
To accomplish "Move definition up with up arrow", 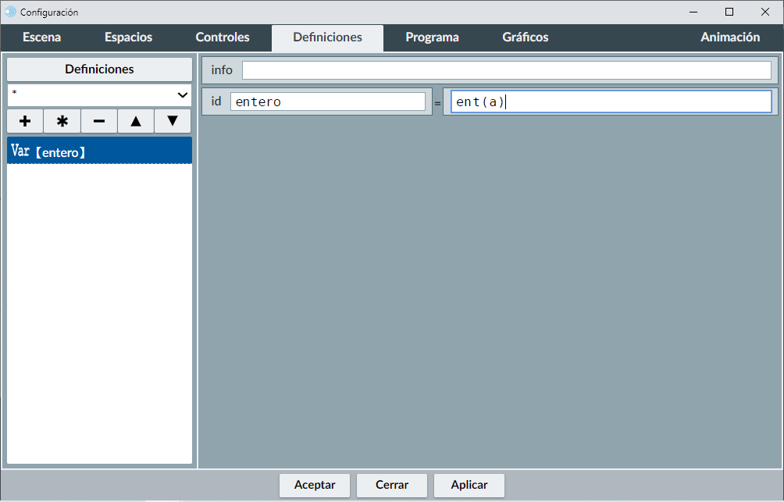I will tap(136, 121).
